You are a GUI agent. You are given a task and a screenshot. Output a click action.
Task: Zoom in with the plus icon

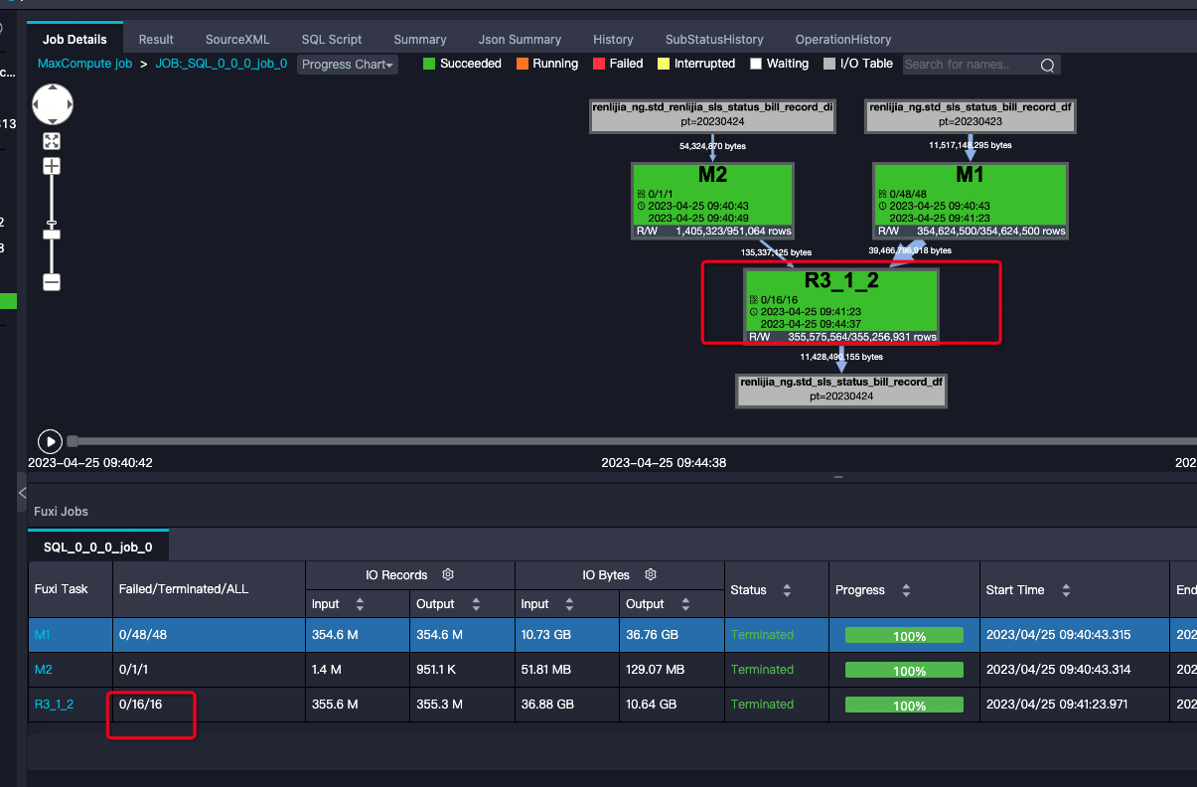[52, 166]
